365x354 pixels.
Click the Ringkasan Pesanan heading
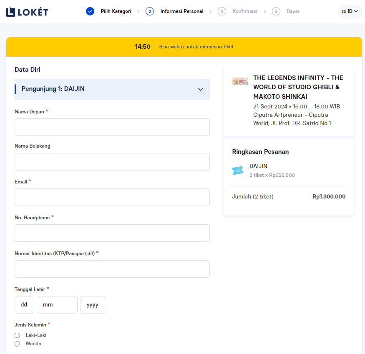click(x=260, y=152)
